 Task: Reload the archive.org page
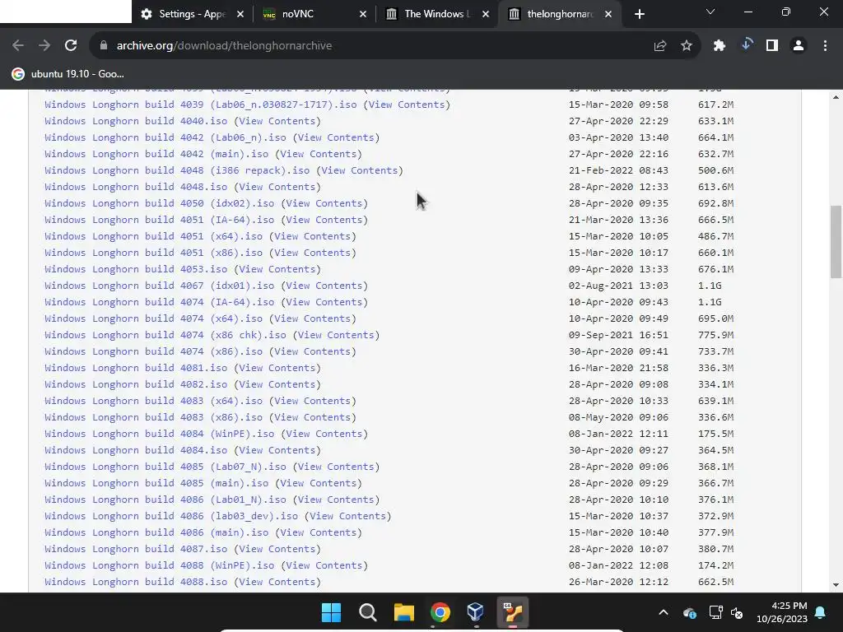pyautogui.click(x=71, y=46)
